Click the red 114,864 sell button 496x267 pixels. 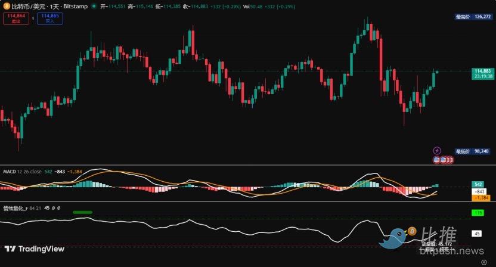coord(14,18)
